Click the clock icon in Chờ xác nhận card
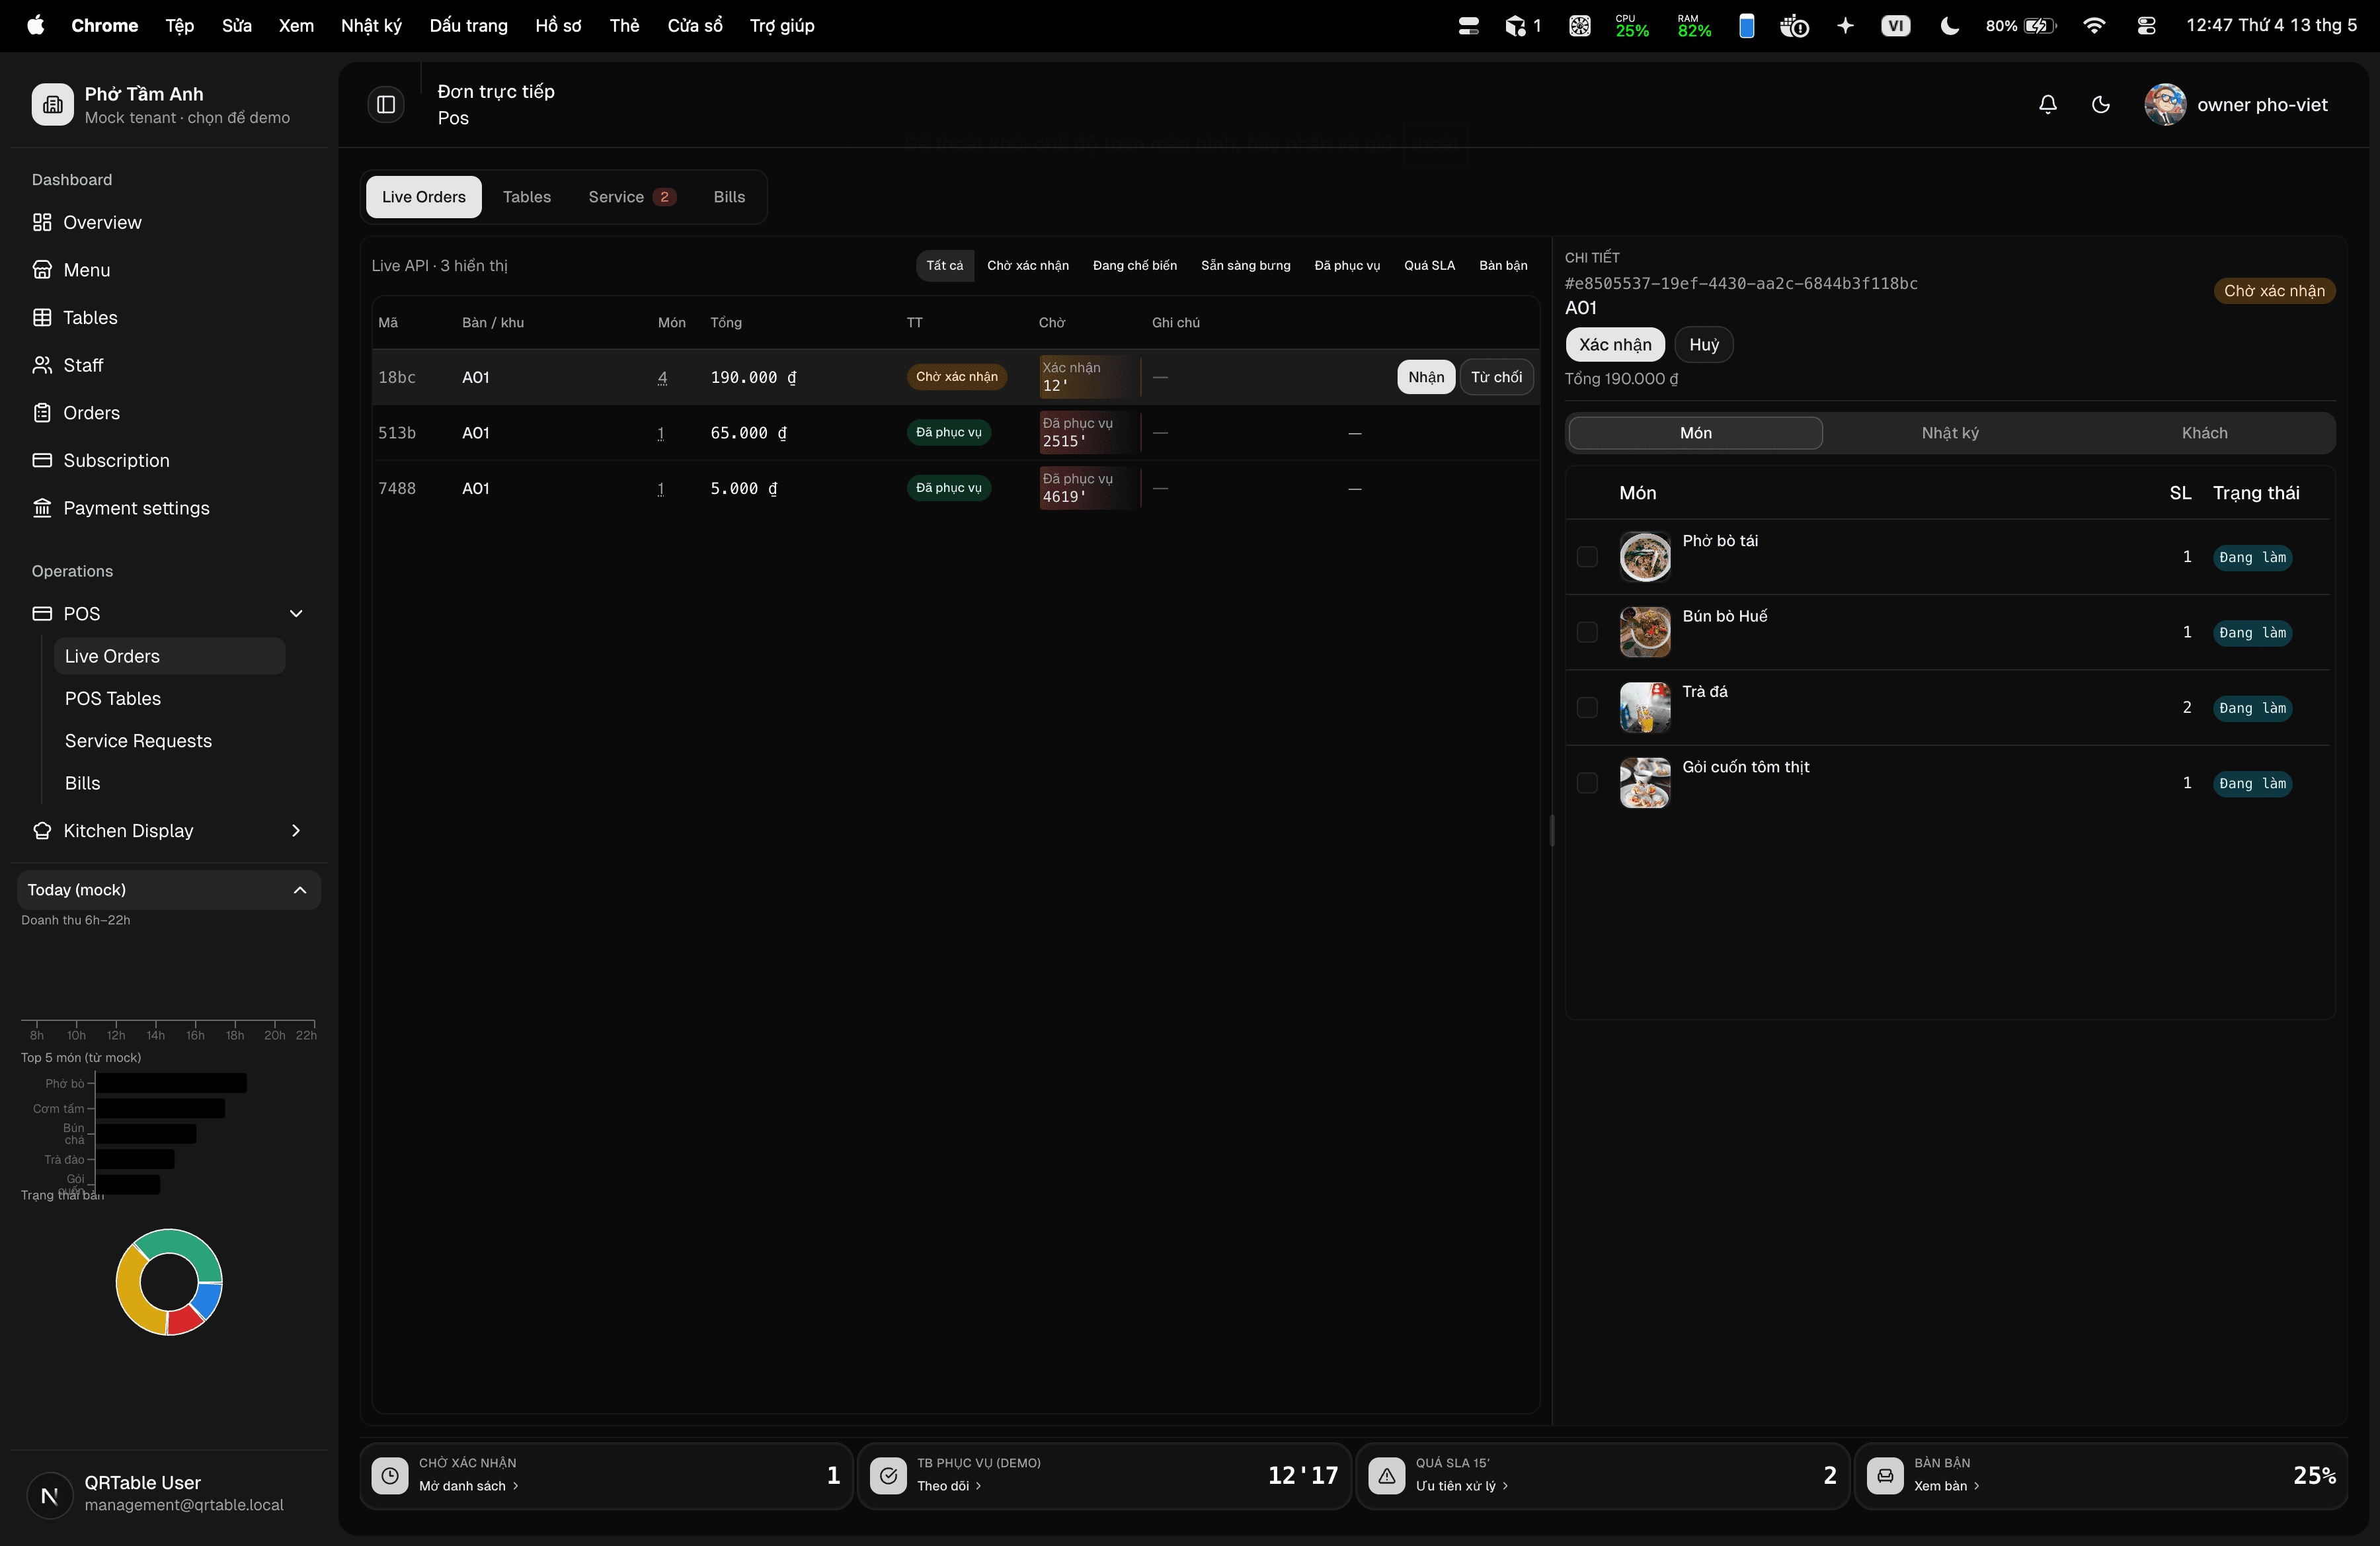The width and height of the screenshot is (2380, 1546). pyautogui.click(x=390, y=1475)
